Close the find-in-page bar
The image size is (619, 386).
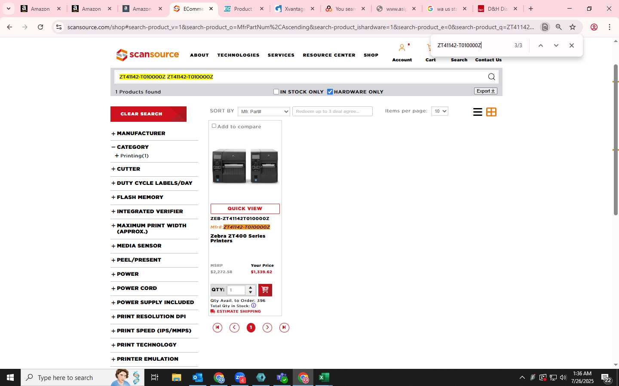(x=572, y=45)
